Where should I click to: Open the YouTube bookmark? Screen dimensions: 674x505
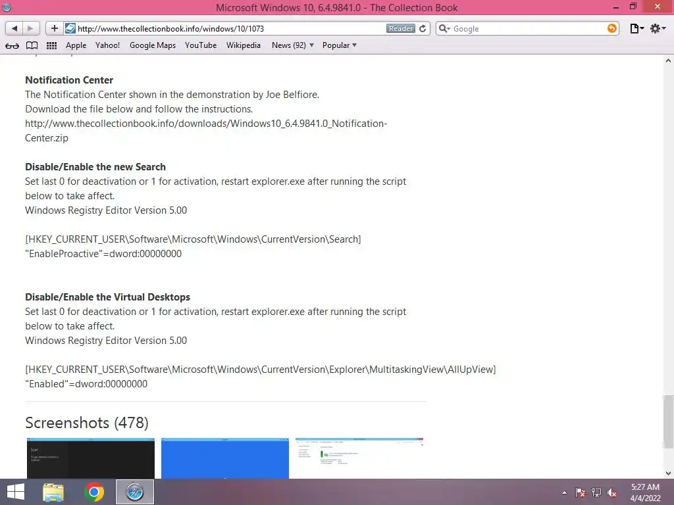201,45
